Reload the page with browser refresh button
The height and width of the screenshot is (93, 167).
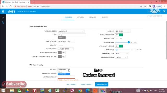10,6
